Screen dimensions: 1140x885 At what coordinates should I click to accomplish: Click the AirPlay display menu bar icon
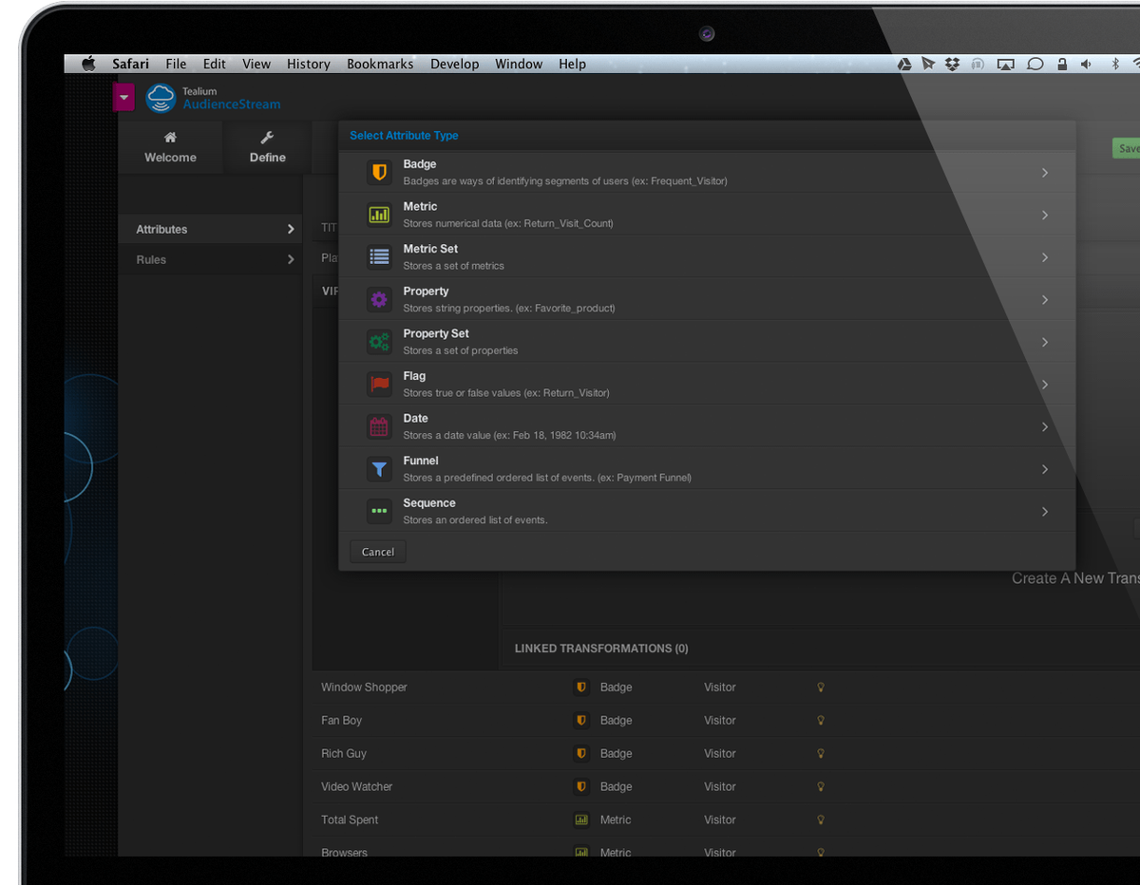1005,65
